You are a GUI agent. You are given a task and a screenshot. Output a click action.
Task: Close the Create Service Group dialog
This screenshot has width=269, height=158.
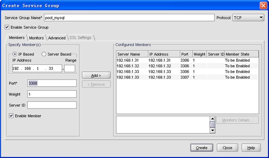point(263,5)
